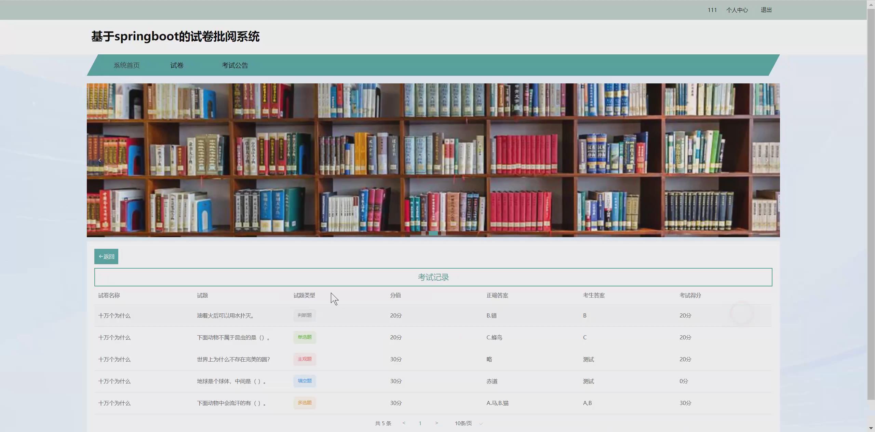Image resolution: width=875 pixels, height=432 pixels.
Task: Open 系统首页 in navigation bar
Action: point(126,65)
